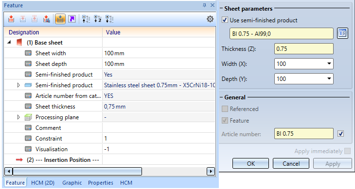This screenshot has height=189, width=355.
Task: Click the OK button
Action: click(x=250, y=163)
